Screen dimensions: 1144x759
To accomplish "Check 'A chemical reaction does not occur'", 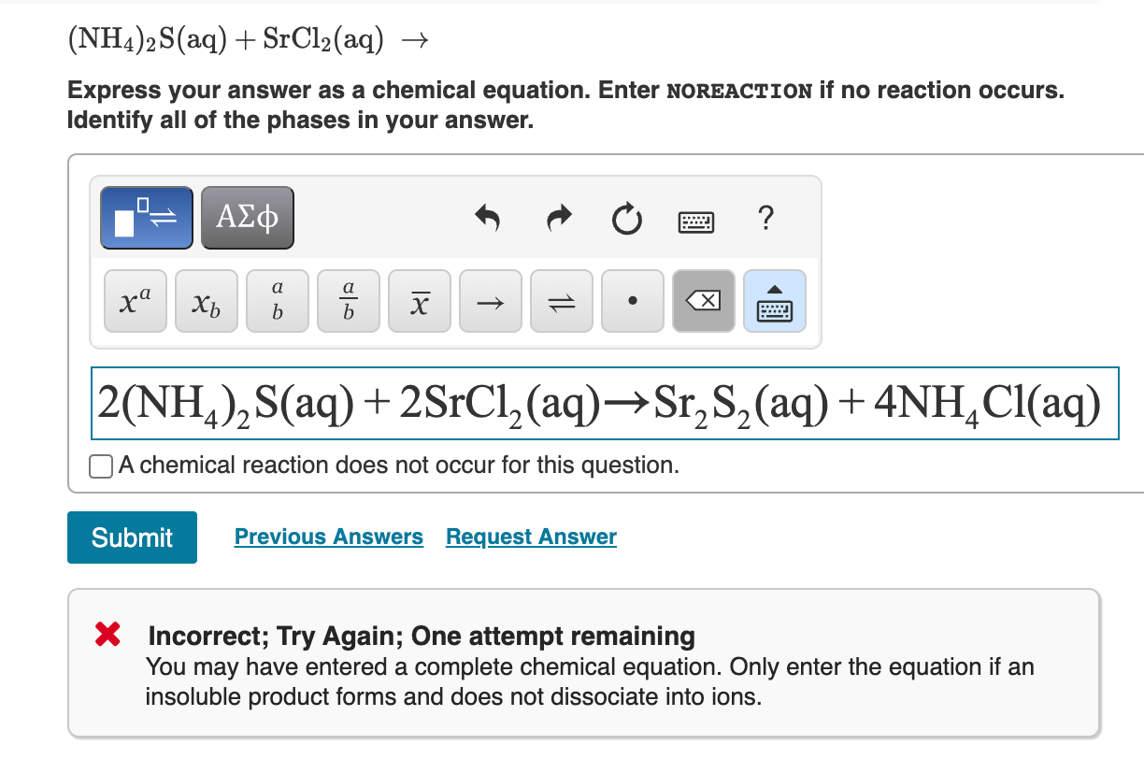I will [100, 465].
